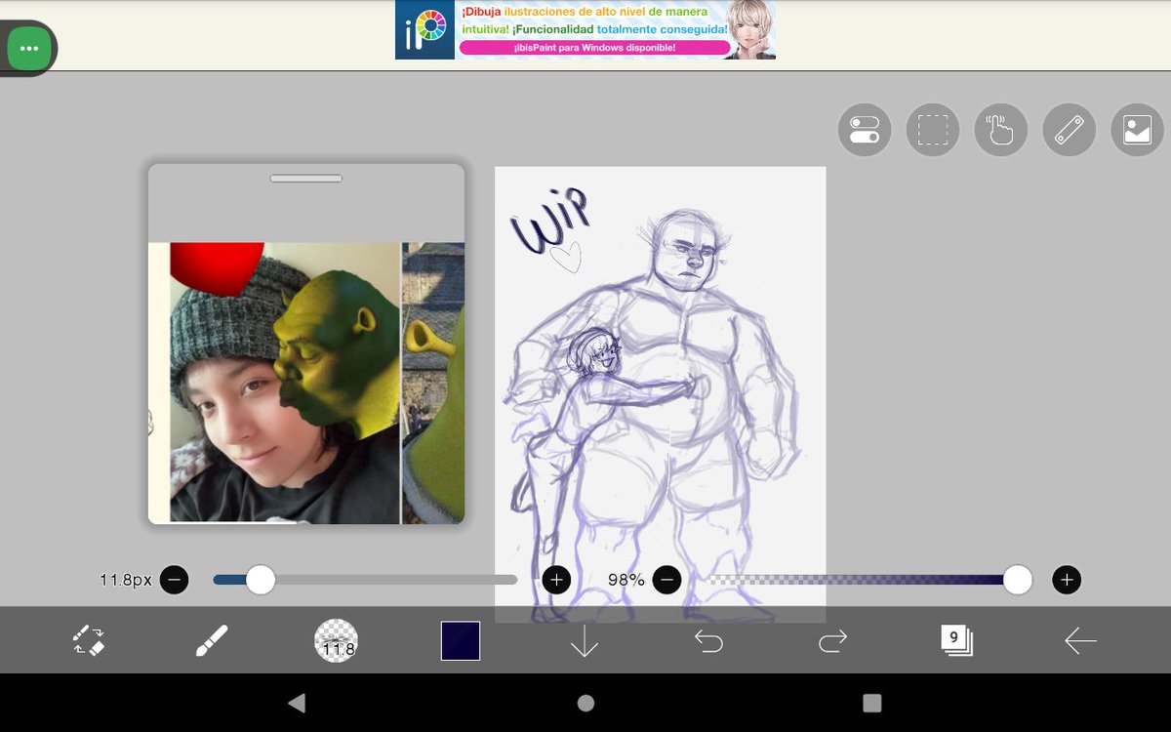This screenshot has width=1171, height=732.
Task: Increase opacity with the plus button
Action: coord(1067,580)
